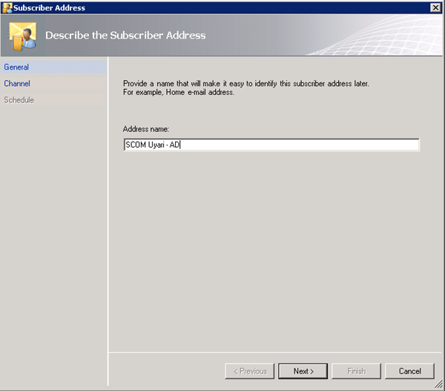The width and height of the screenshot is (445, 391).
Task: Cancel the Subscriber Address wizard
Action: click(x=409, y=371)
